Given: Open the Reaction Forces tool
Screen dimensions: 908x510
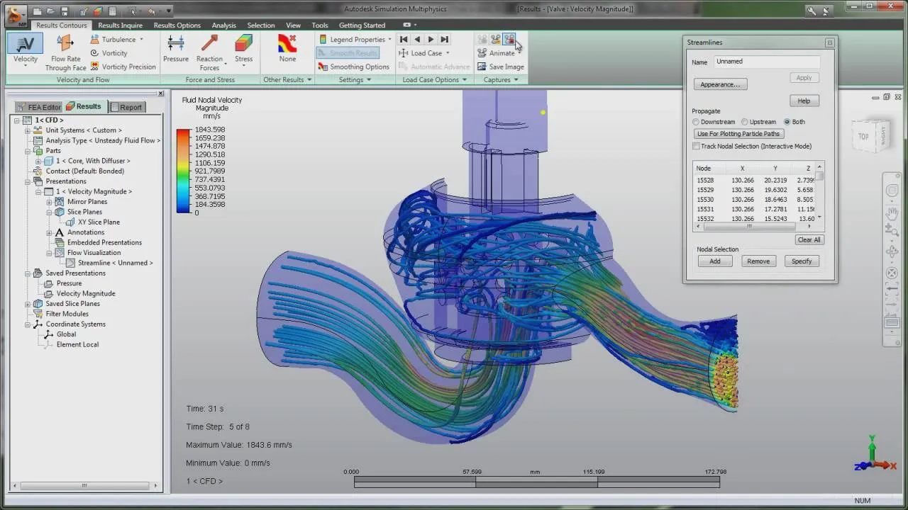Looking at the screenshot, I should click(209, 45).
